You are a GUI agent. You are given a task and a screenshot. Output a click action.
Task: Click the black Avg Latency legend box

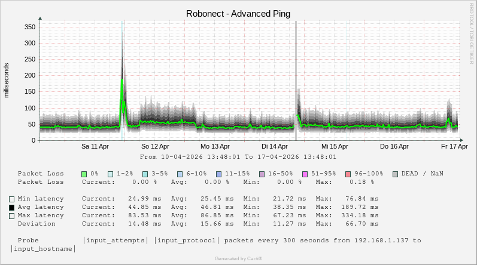(11, 208)
